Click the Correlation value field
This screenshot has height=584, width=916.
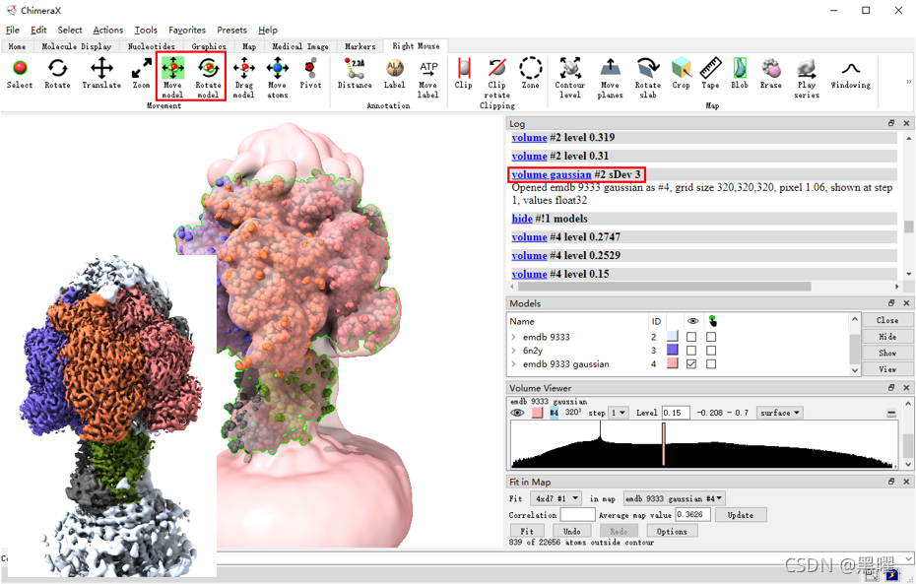pyautogui.click(x=577, y=514)
